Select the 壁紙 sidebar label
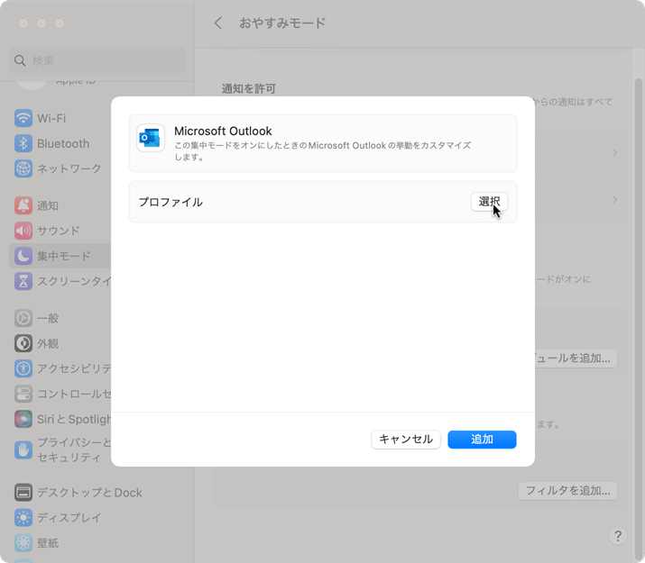Screen dimensions: 645x563 (48, 543)
